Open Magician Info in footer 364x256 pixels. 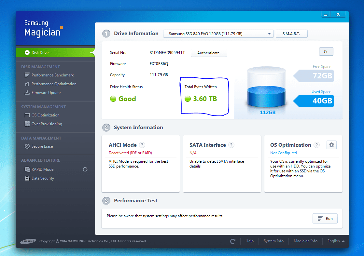(x=305, y=241)
